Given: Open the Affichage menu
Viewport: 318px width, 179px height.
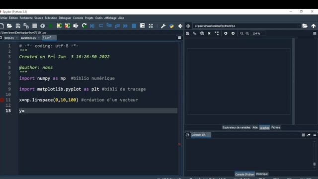Looking at the screenshot, I should (110, 18).
